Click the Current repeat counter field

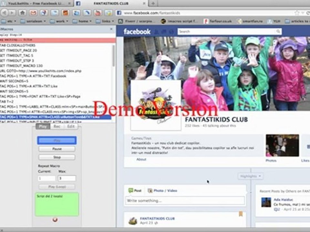(46, 178)
